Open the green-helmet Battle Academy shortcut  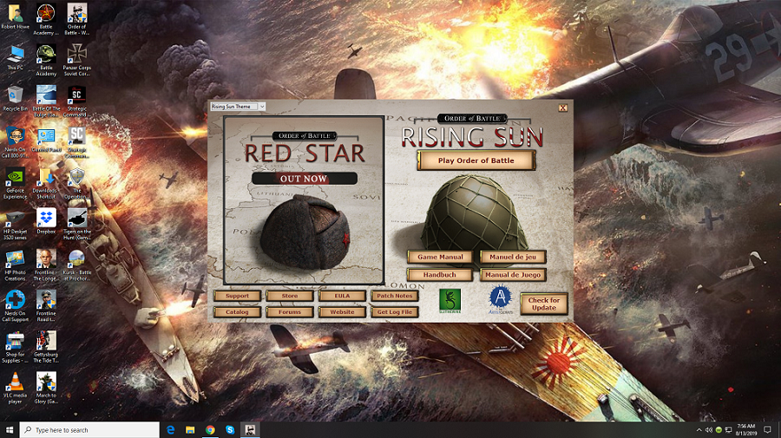tap(46, 60)
